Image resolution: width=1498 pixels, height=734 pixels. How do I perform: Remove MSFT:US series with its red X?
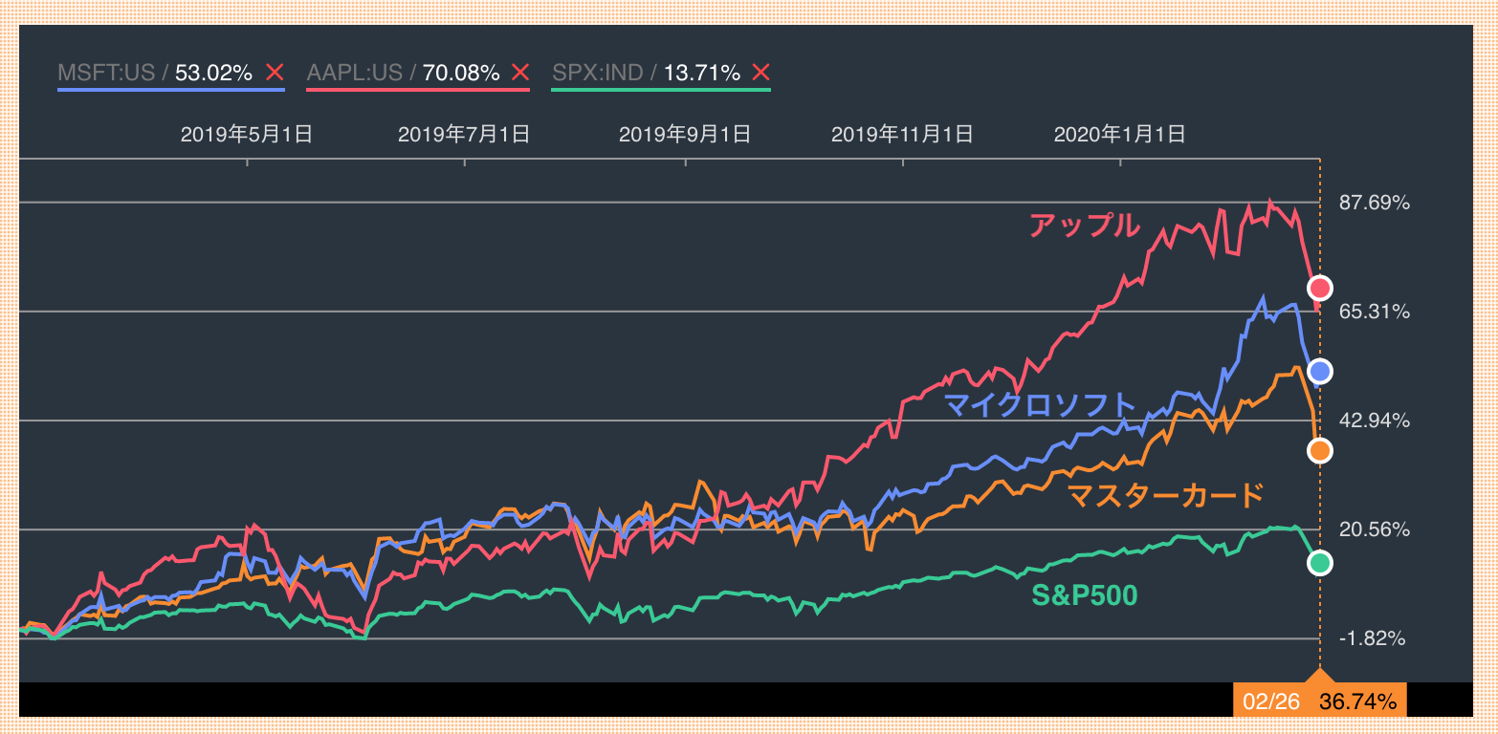[x=275, y=73]
